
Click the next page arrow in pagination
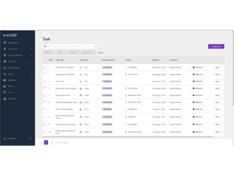point(58,143)
